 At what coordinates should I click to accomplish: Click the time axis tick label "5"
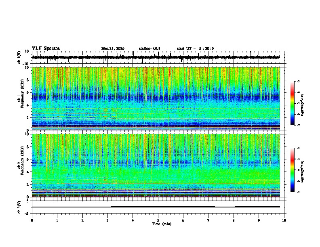[158, 220]
